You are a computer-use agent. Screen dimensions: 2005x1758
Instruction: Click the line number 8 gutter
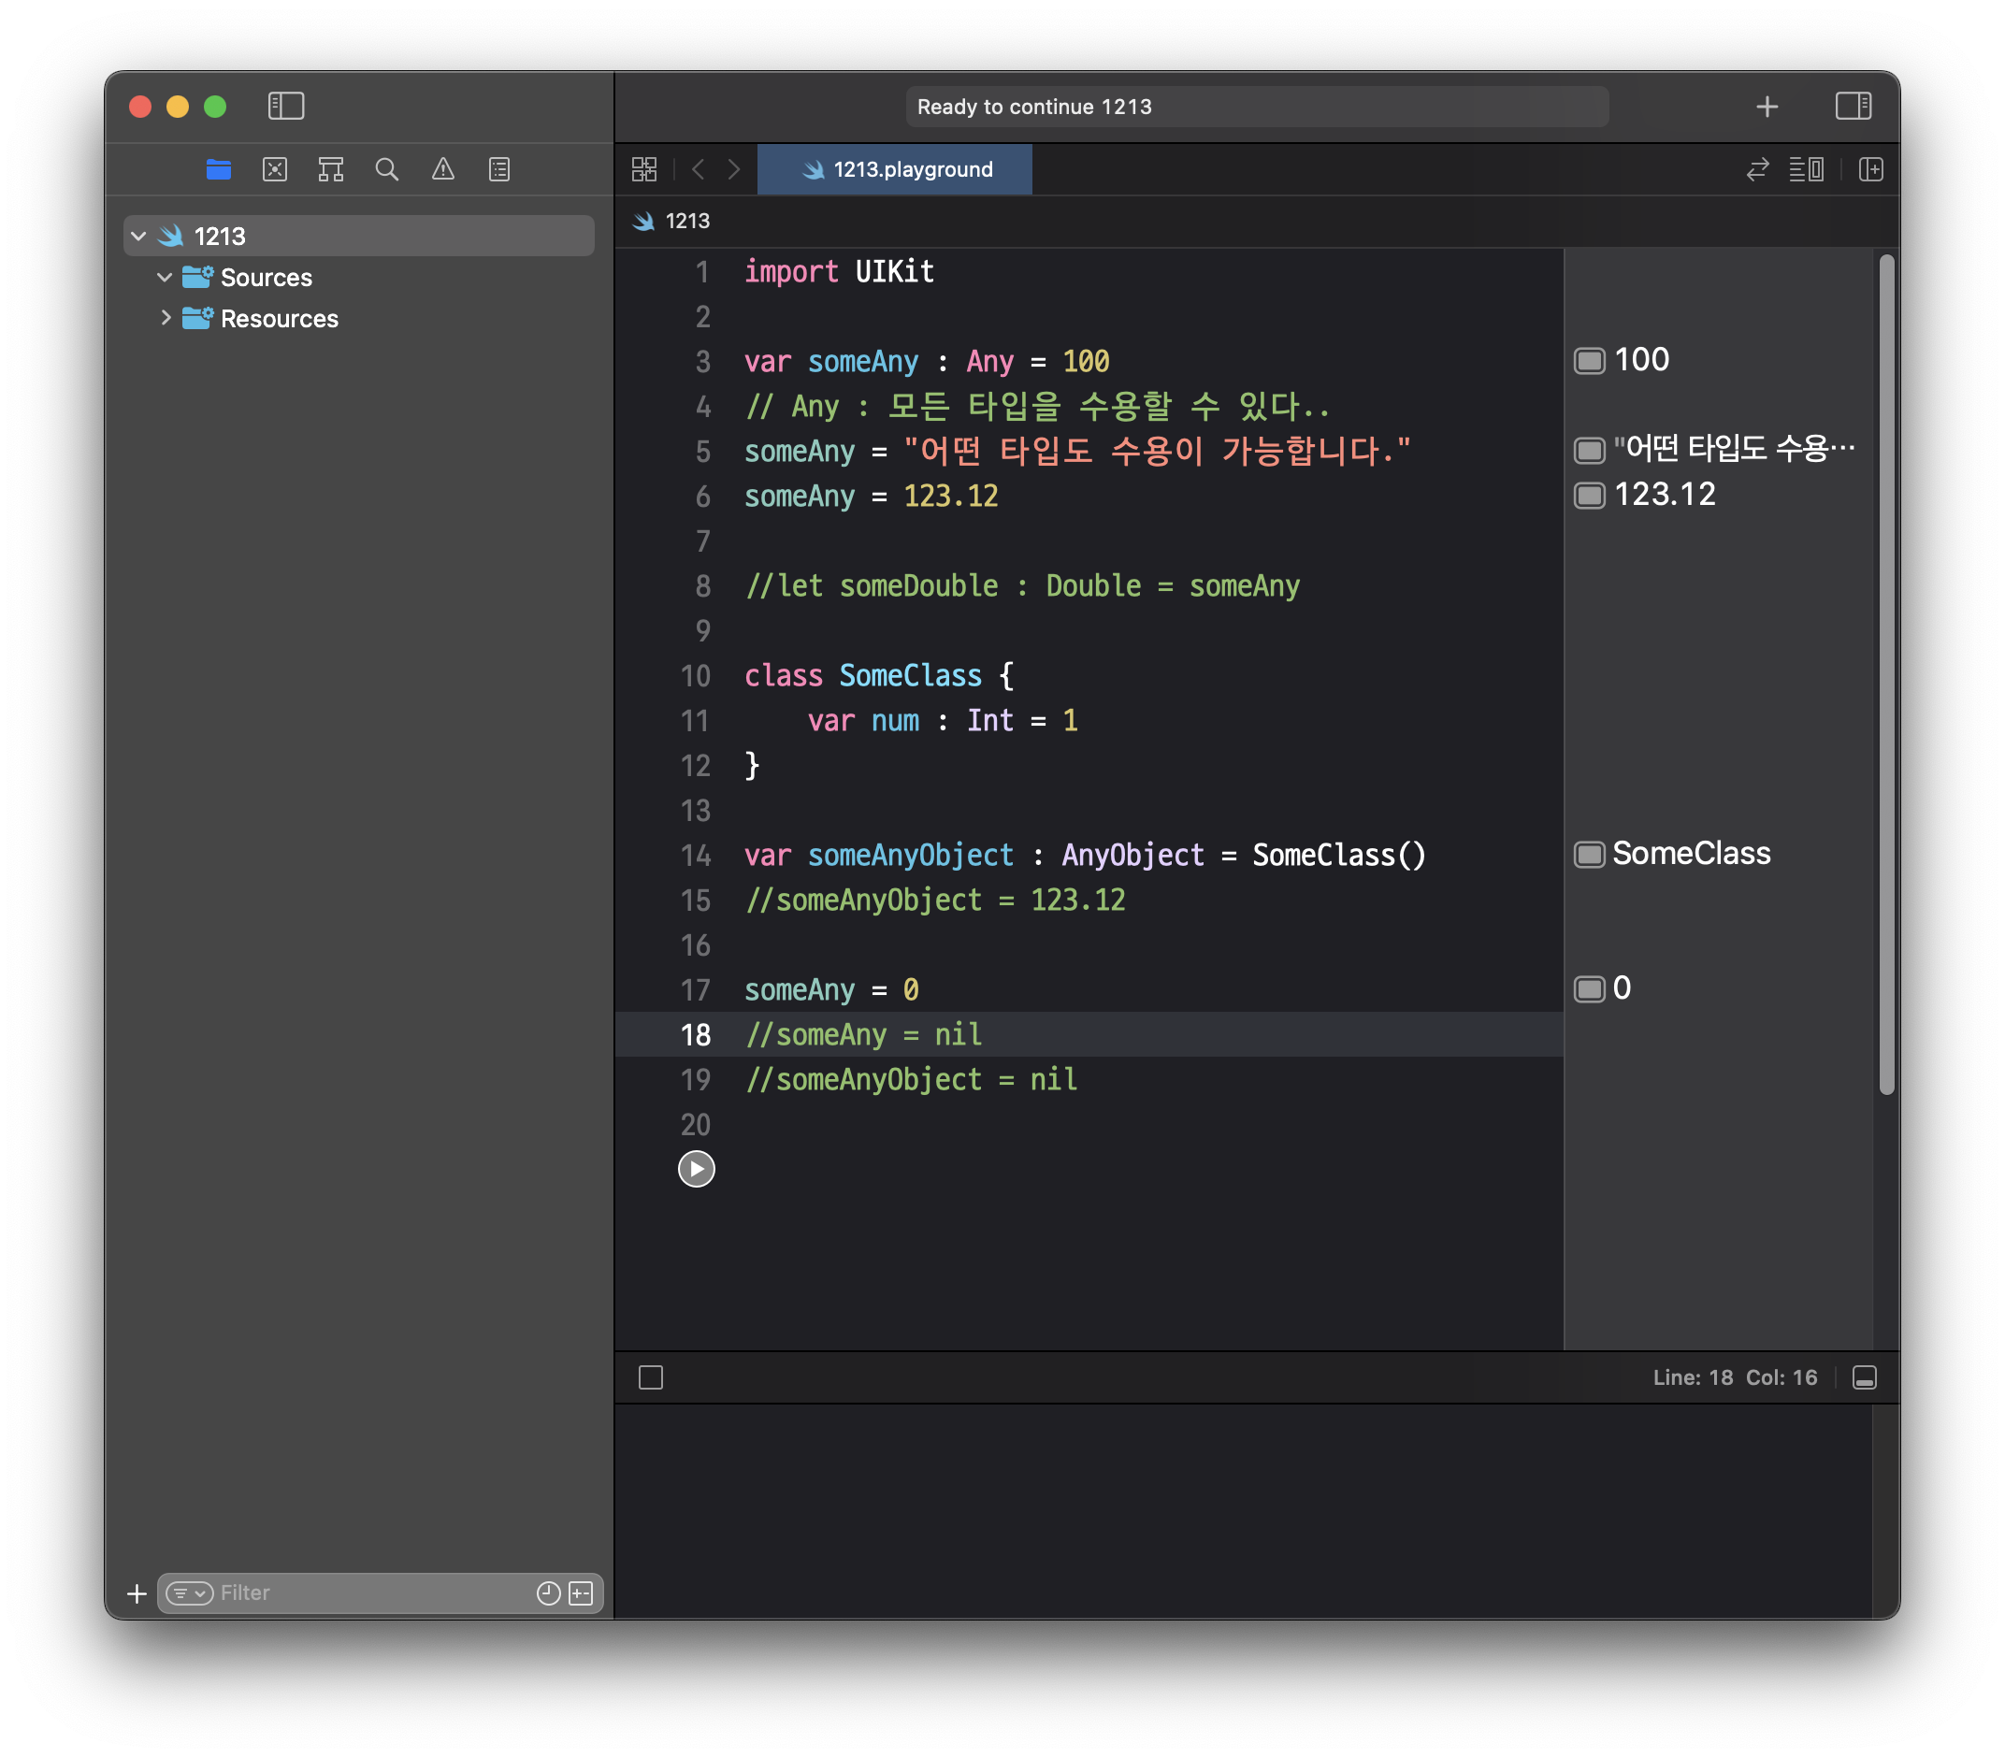coord(702,585)
